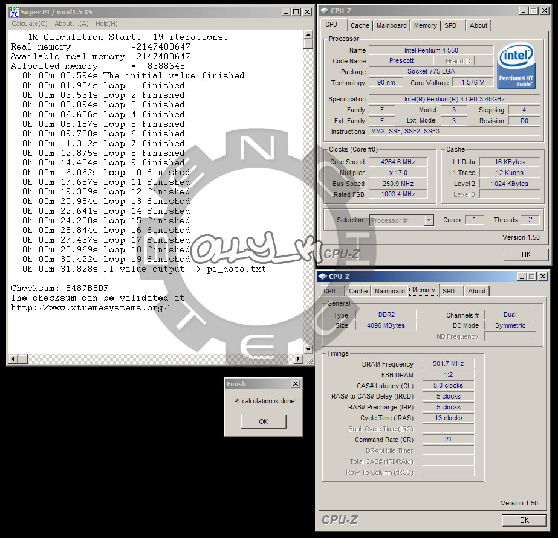Screen dimensions: 558x538
Task: Close the Super PI window
Action: click(x=307, y=12)
